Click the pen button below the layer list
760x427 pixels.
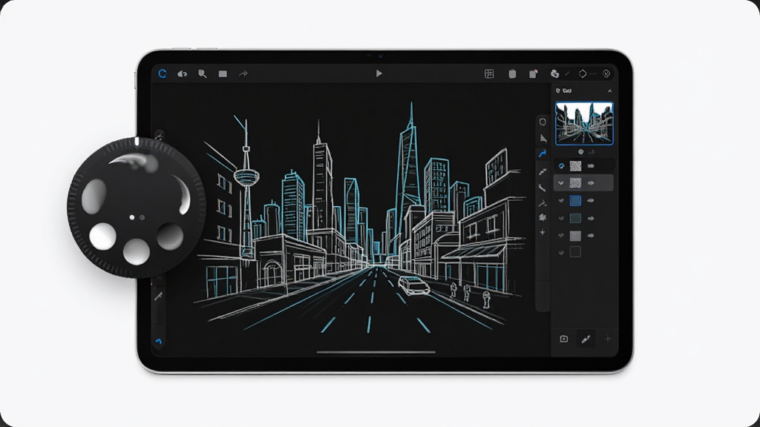(586, 339)
